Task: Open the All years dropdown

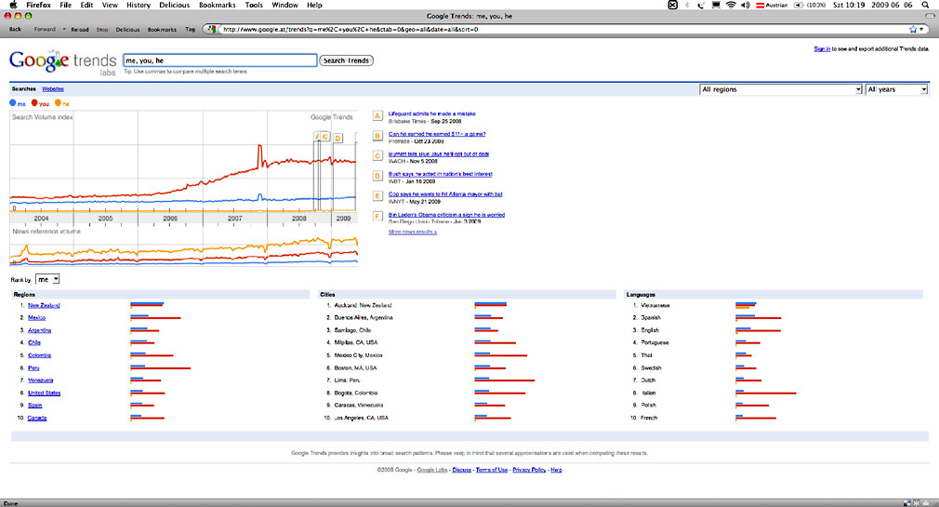Action: pos(896,89)
